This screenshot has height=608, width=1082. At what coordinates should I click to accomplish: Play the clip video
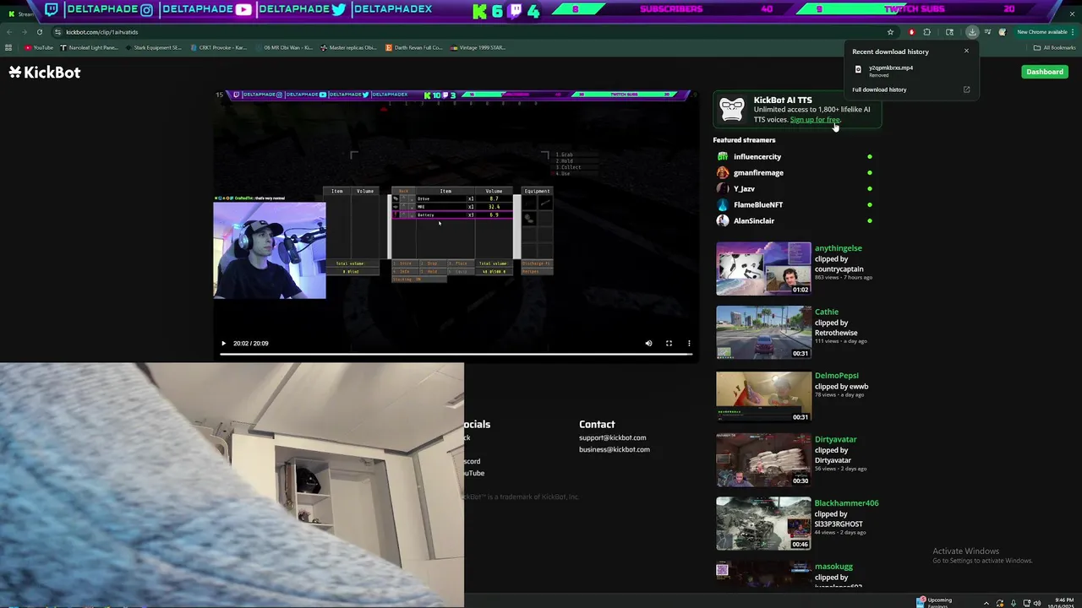(223, 344)
